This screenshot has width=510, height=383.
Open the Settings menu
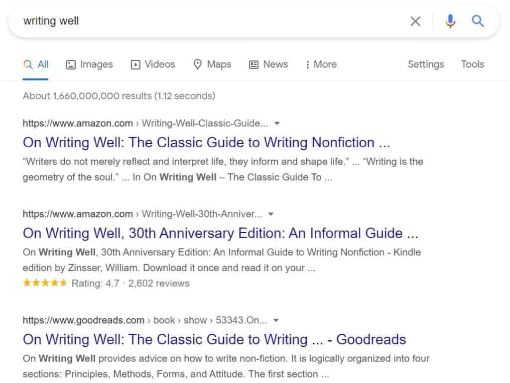tap(426, 64)
